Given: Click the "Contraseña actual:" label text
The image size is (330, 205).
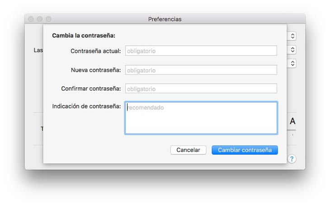Looking at the screenshot, I should point(95,51).
